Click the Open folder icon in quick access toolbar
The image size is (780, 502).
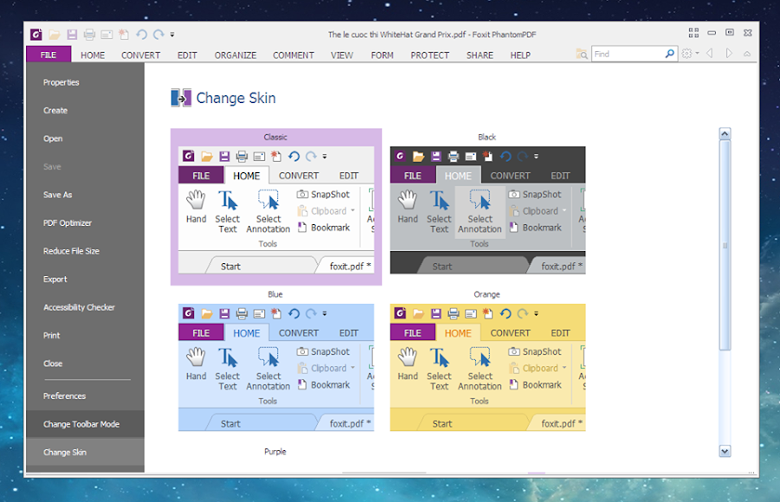pyautogui.click(x=55, y=35)
